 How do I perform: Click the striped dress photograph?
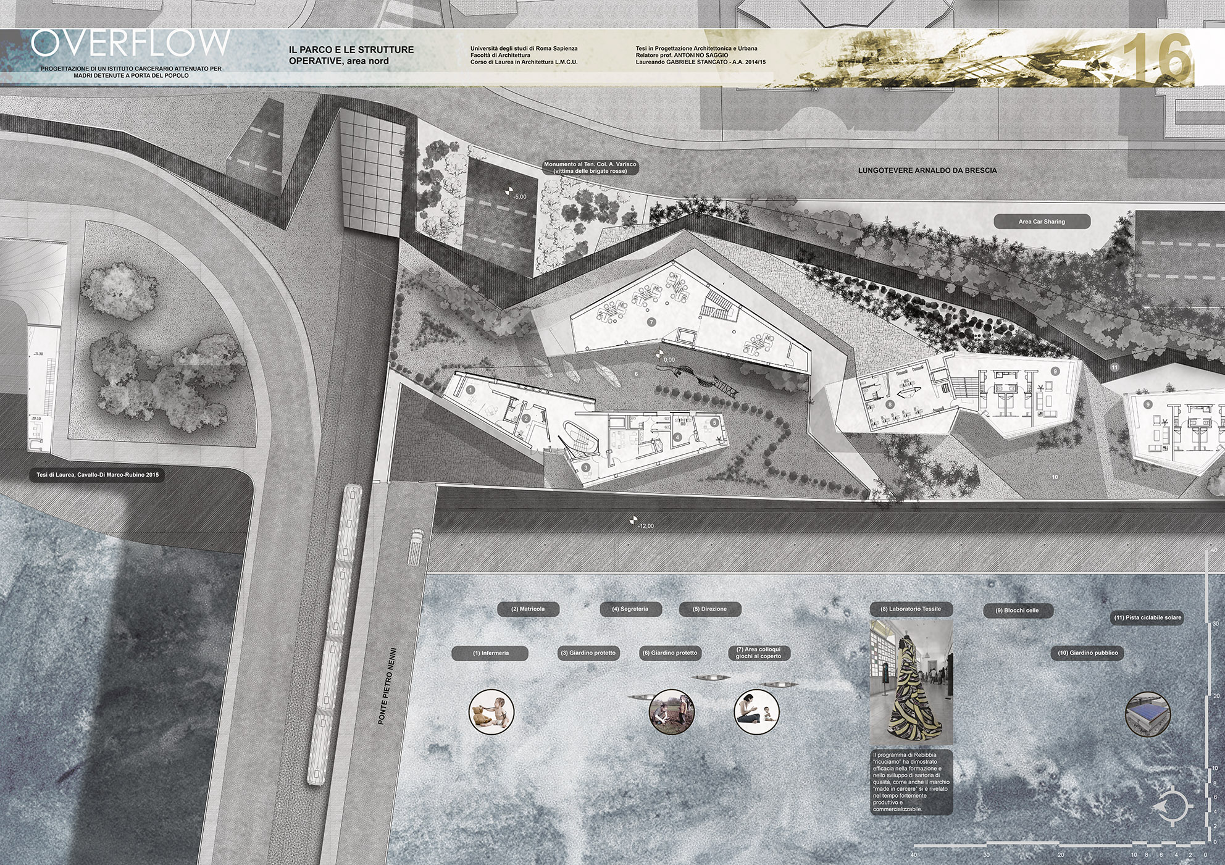point(911,683)
